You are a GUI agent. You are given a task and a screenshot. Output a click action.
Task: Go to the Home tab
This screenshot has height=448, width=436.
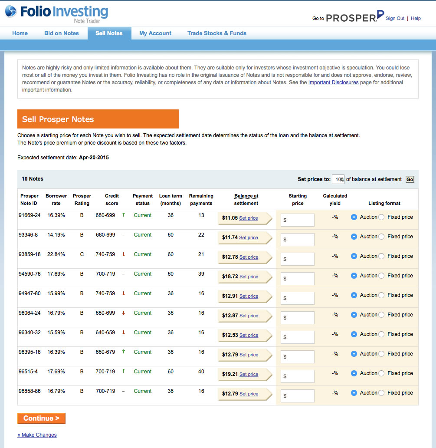click(x=20, y=33)
